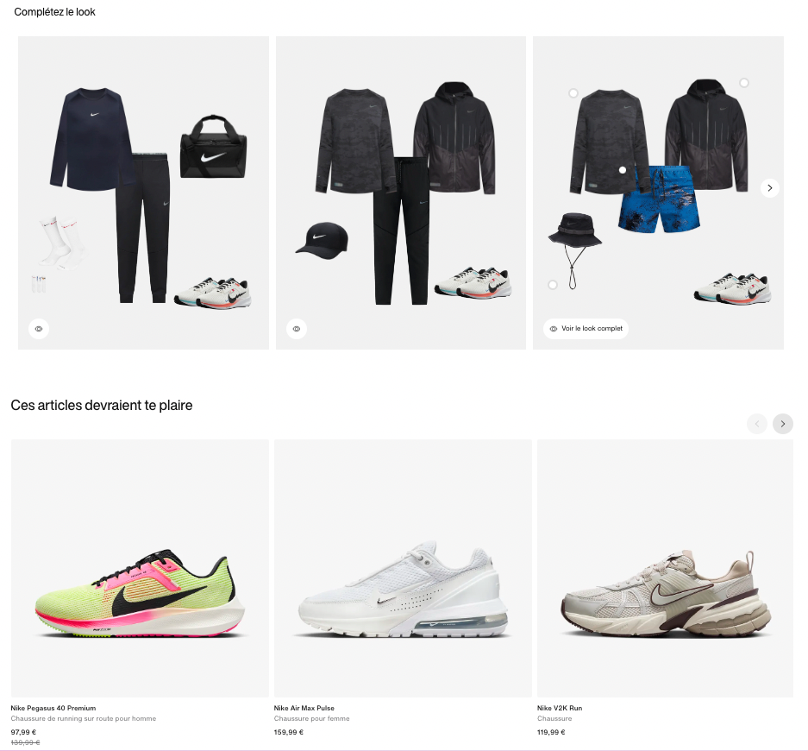This screenshot has height=751, width=808.
Task: Open the Nike Air Max Pulse title link
Action: [304, 708]
